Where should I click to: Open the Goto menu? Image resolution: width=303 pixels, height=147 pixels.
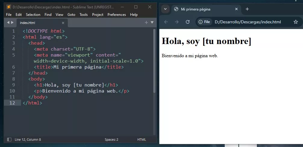pos(71,14)
